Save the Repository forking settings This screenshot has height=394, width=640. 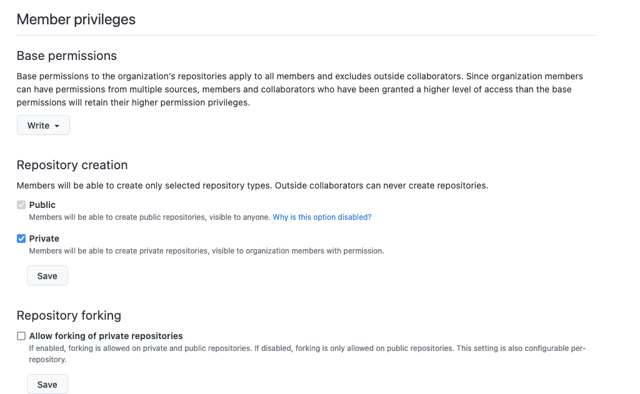(47, 385)
